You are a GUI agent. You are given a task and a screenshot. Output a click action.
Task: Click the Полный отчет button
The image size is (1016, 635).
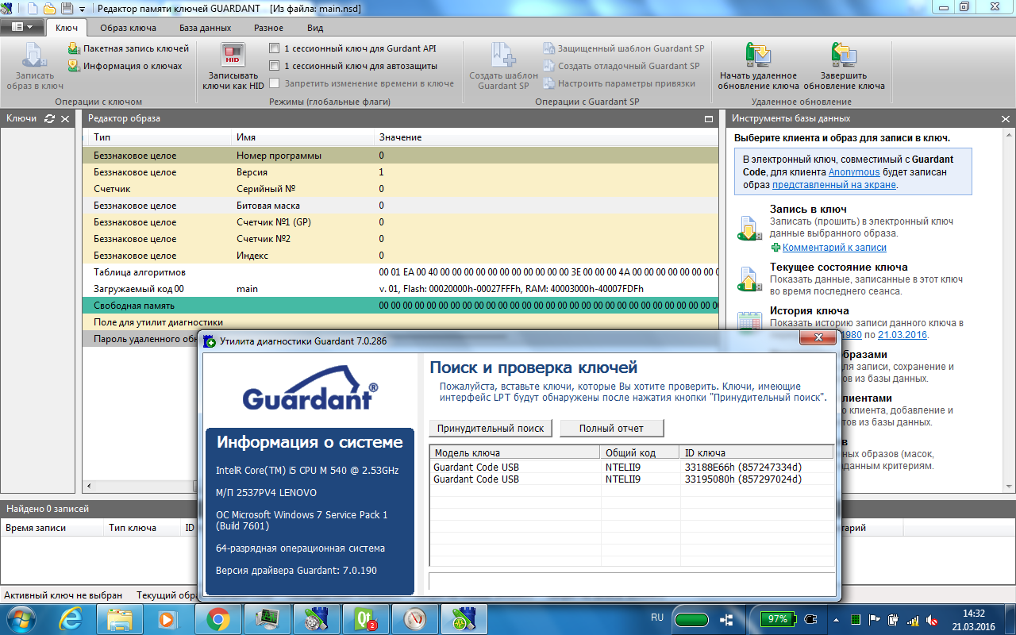tap(611, 429)
